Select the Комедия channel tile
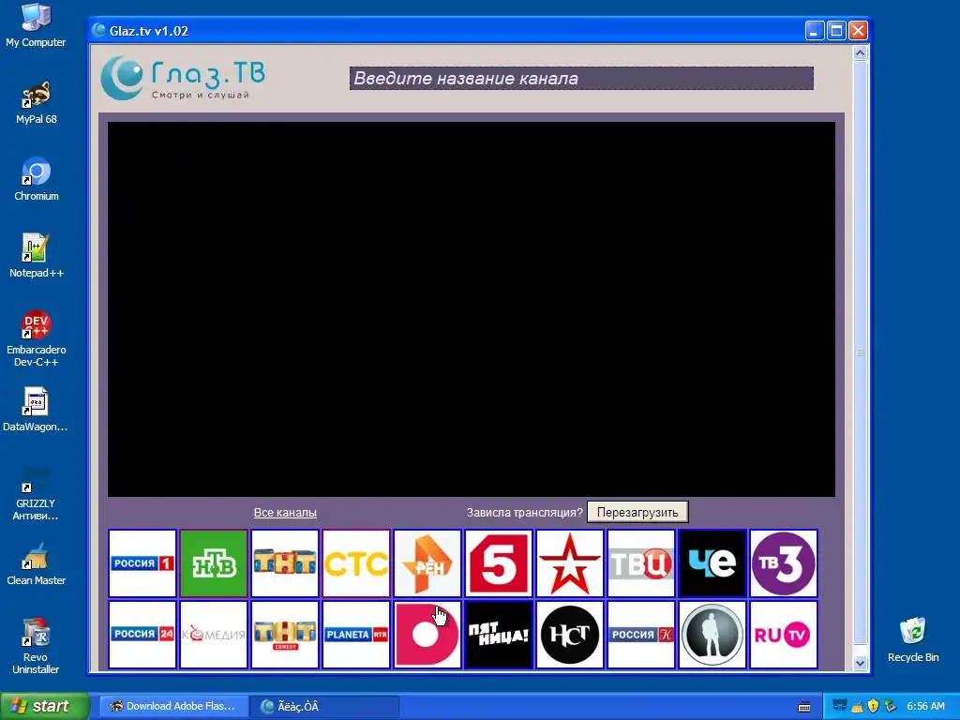The height and width of the screenshot is (720, 960). click(214, 635)
